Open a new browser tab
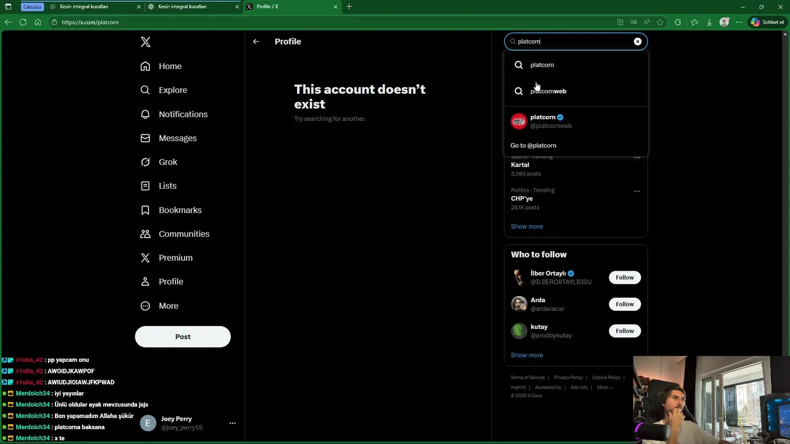790x444 pixels. pos(349,7)
